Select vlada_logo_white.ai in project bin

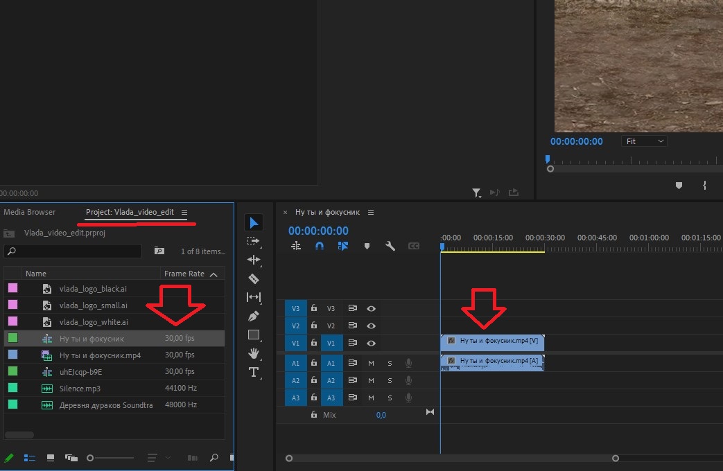[114, 322]
